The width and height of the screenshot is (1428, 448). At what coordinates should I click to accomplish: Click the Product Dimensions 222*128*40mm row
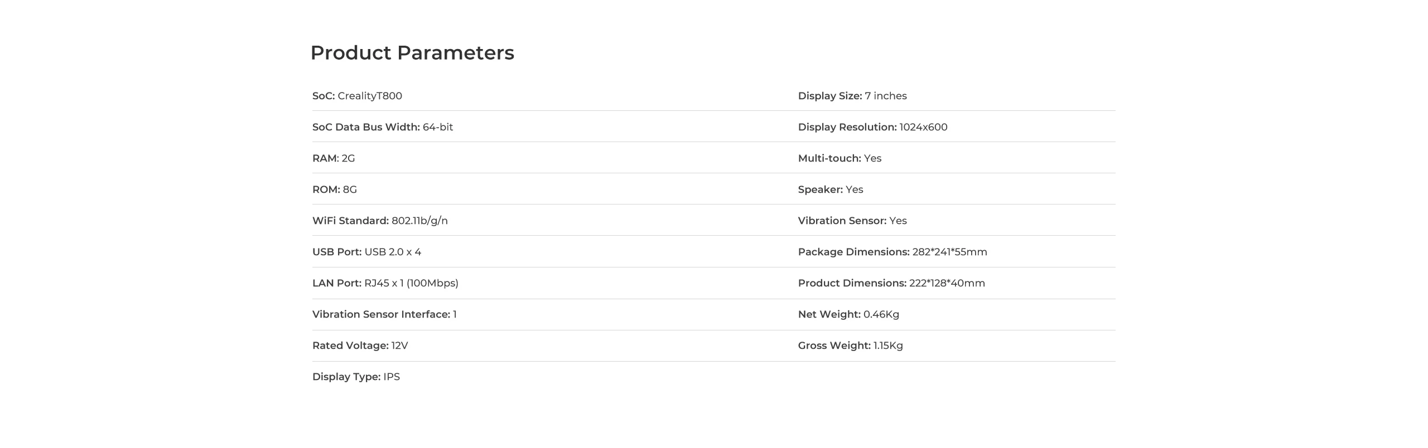[891, 283]
